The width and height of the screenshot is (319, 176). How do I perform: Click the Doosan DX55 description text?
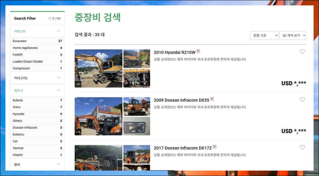coord(200,107)
